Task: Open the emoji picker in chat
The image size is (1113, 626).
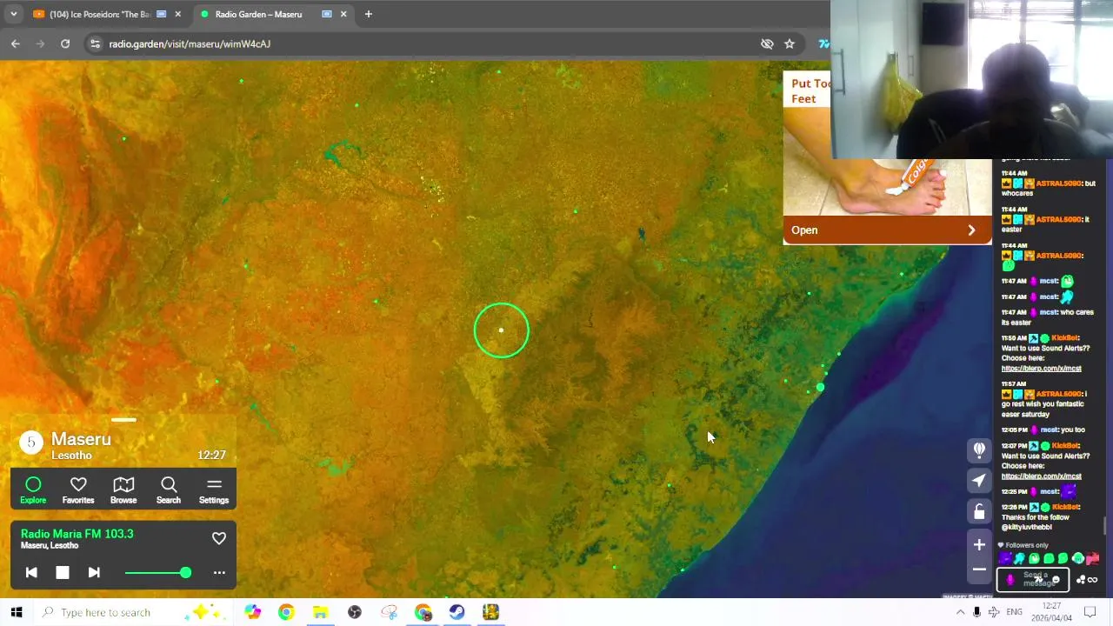Action: coord(1056,580)
